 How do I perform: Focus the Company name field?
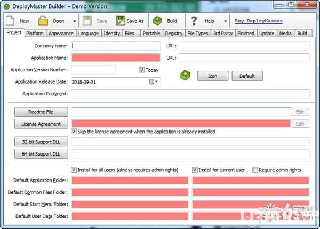click(x=116, y=46)
